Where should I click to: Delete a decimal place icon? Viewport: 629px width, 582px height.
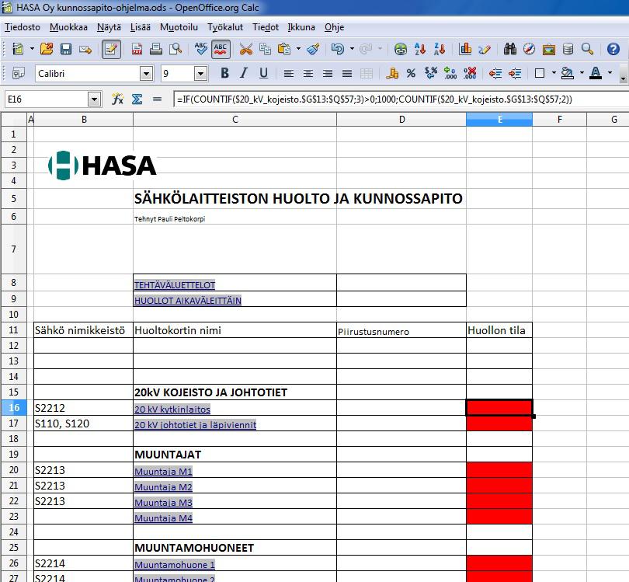tap(469, 73)
